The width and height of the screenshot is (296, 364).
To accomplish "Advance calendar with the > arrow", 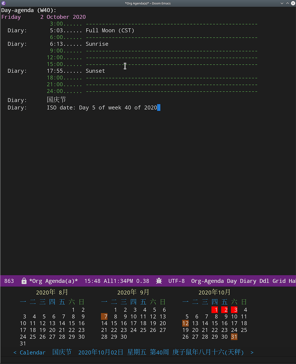I will [x=252, y=352].
